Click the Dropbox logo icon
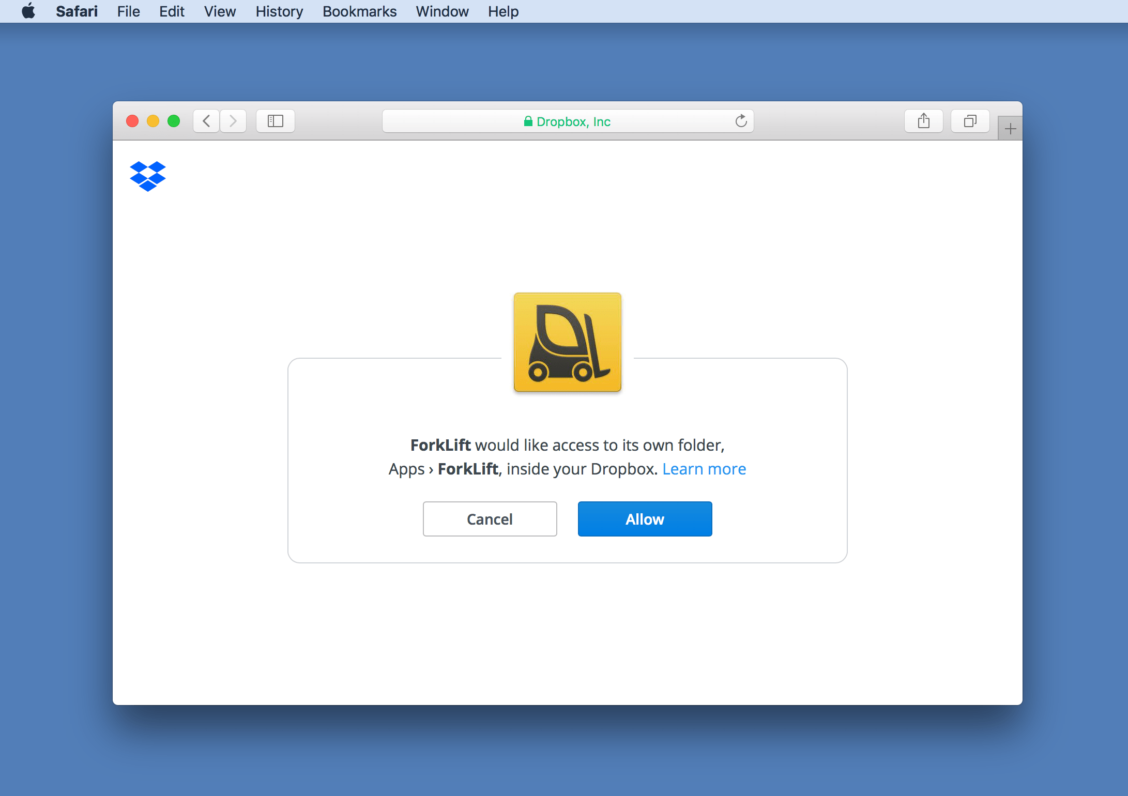 click(x=148, y=176)
